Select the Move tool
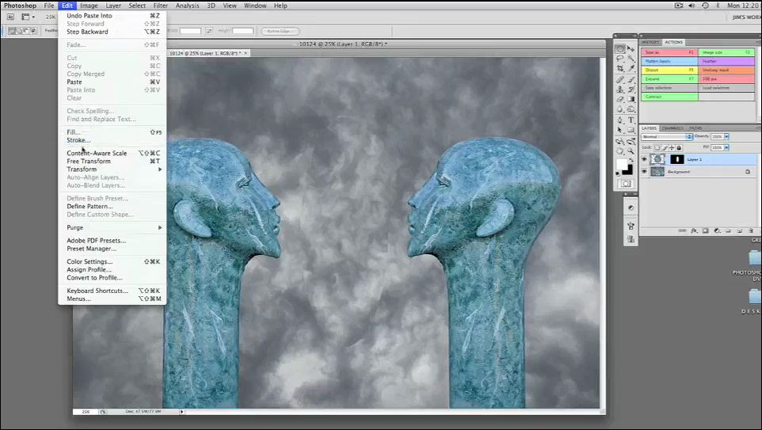Screen dimensions: 762x430 pyautogui.click(x=631, y=48)
